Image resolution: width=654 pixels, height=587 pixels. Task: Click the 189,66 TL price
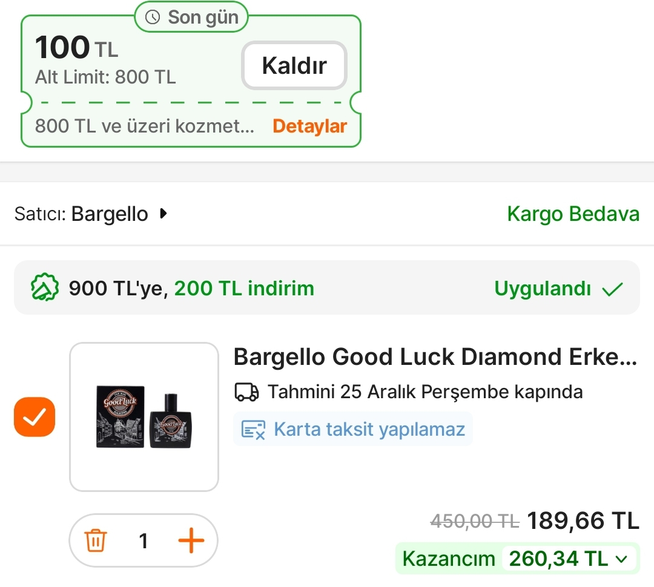pyautogui.click(x=583, y=520)
